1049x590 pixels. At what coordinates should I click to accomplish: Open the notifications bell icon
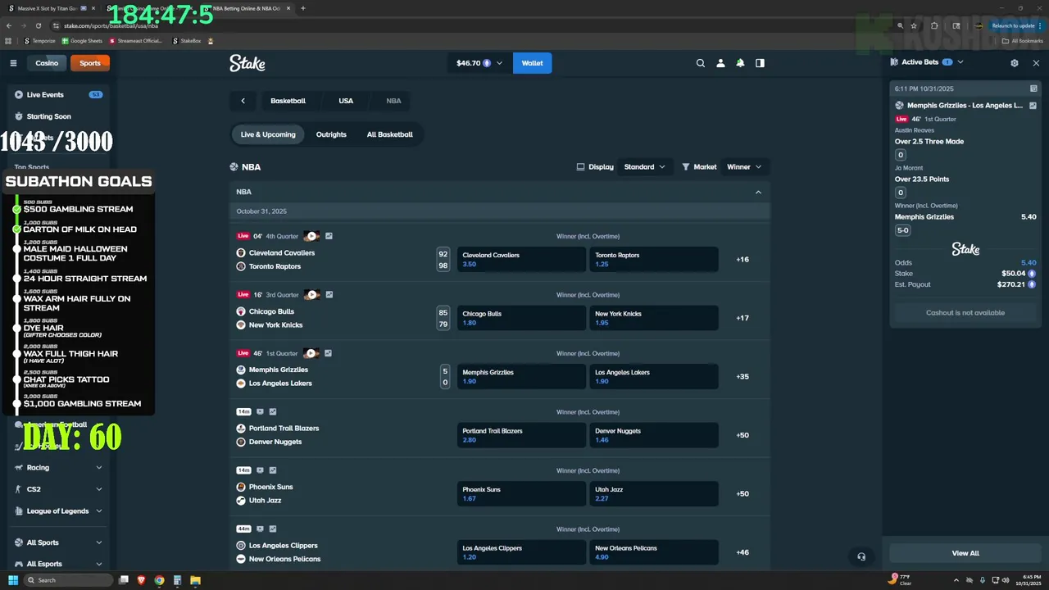tap(740, 63)
